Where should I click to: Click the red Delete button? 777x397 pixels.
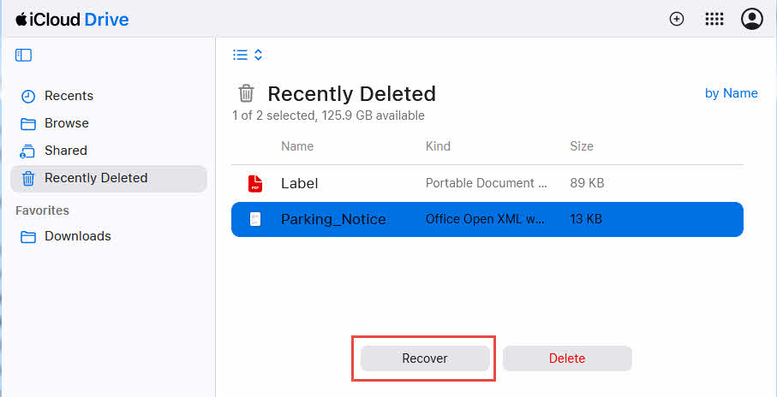567,358
